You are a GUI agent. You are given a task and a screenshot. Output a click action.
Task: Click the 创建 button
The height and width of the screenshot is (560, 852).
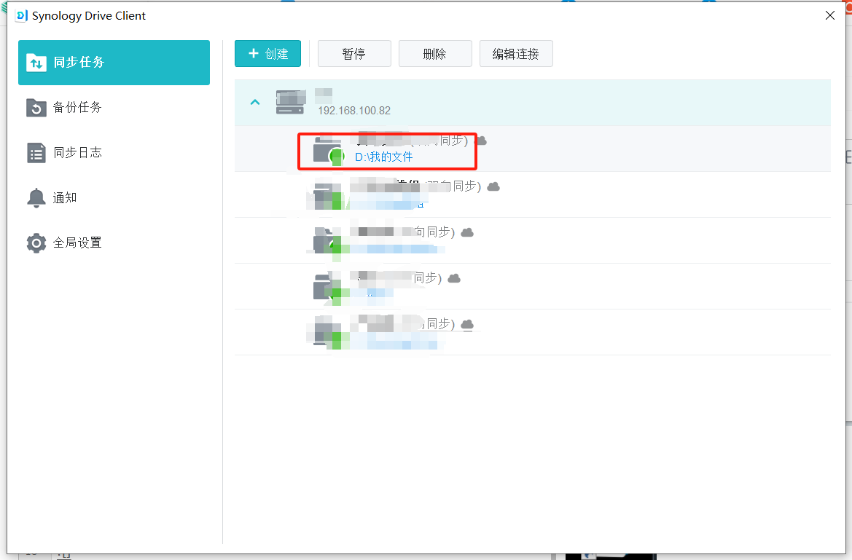(x=268, y=54)
